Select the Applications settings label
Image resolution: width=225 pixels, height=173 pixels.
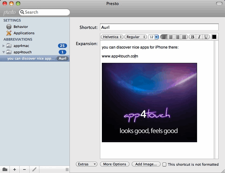click(24, 33)
